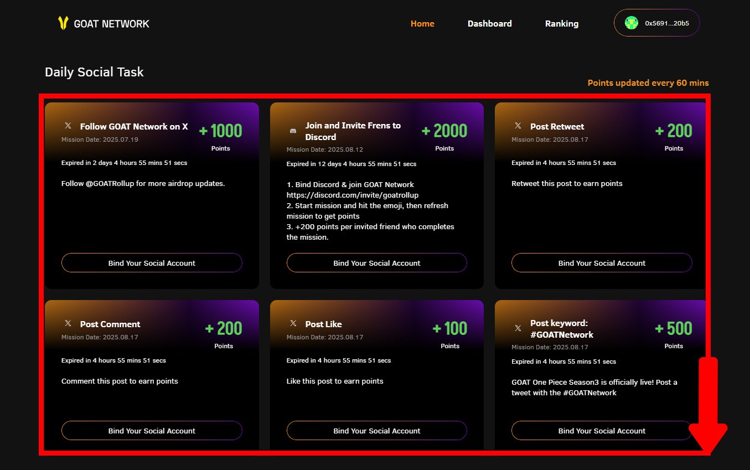Bind social account for Post Comment task

pos(152,431)
